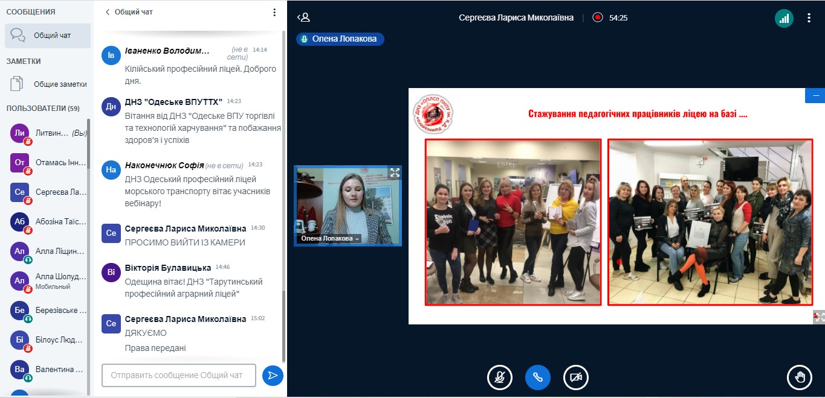The image size is (825, 398).
Task: Click the connection status signal icon
Action: pyautogui.click(x=784, y=18)
